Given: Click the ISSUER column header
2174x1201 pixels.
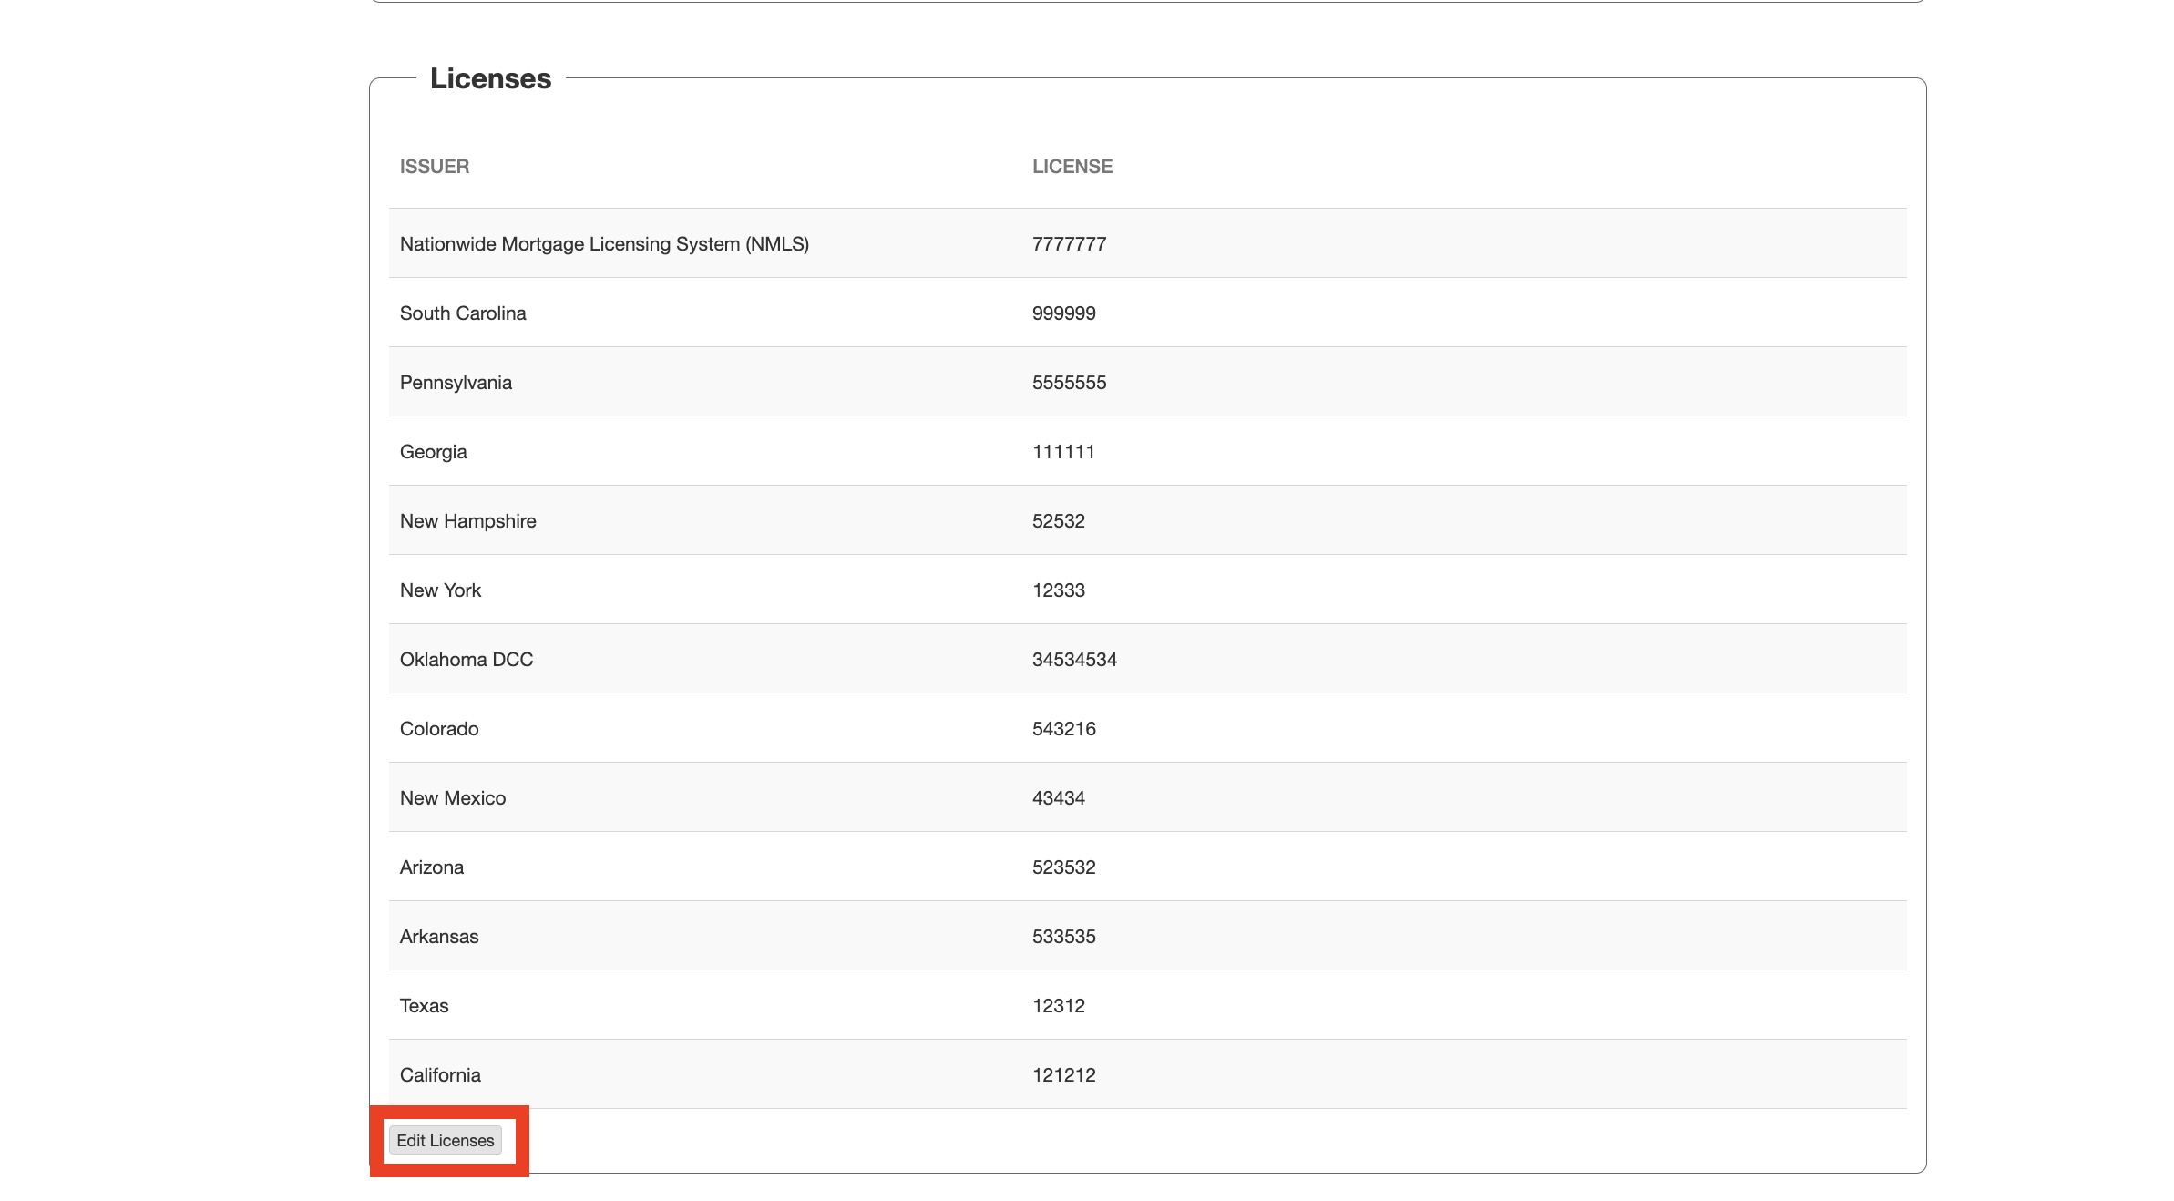Looking at the screenshot, I should point(434,167).
